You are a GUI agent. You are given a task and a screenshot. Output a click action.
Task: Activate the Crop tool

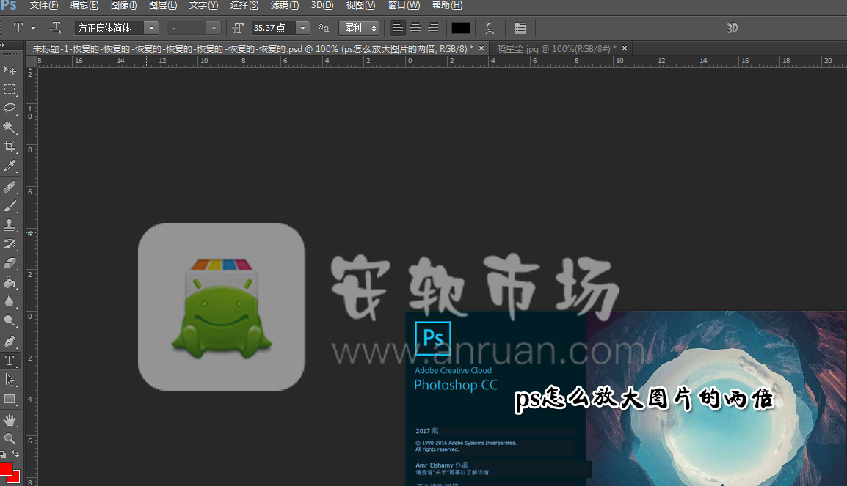pos(10,147)
